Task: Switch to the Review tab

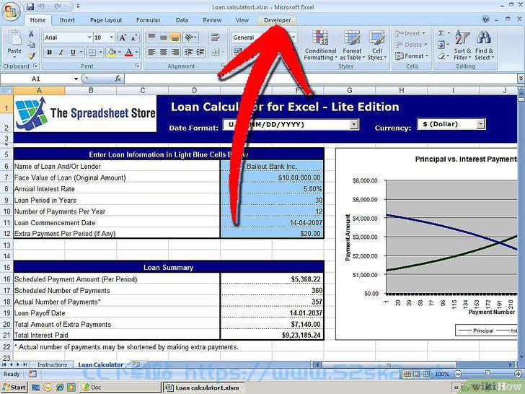Action: pos(212,20)
